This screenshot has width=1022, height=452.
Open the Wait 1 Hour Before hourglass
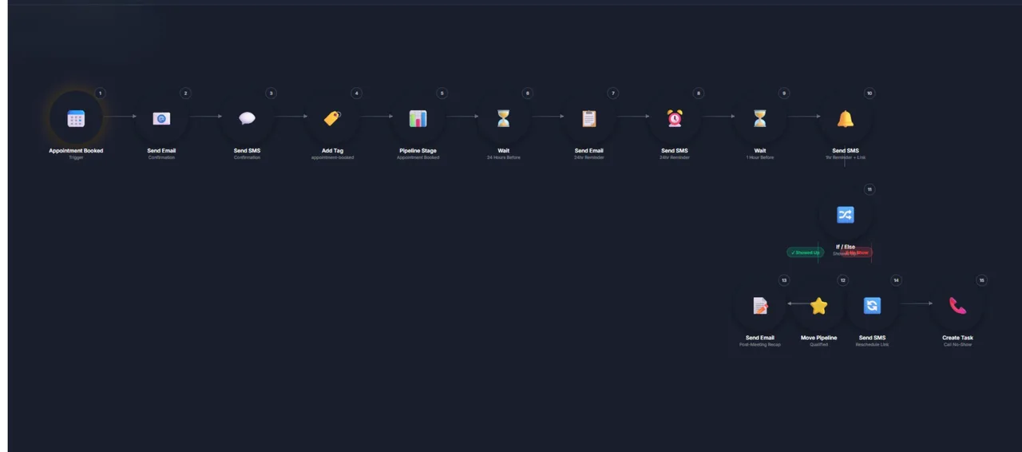point(759,119)
